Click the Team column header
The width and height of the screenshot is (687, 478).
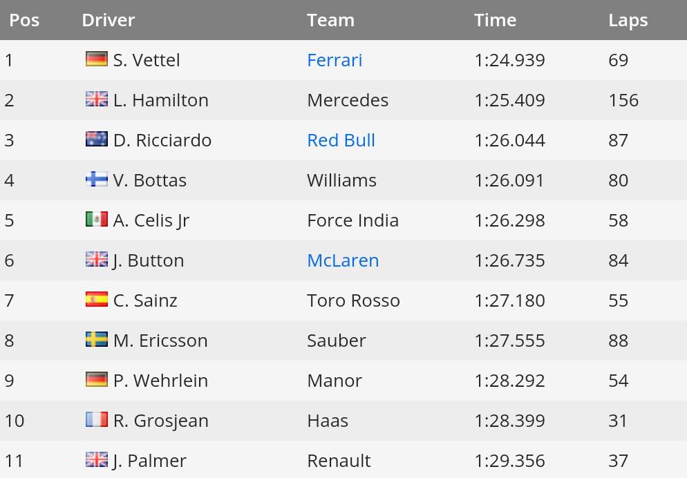click(330, 20)
